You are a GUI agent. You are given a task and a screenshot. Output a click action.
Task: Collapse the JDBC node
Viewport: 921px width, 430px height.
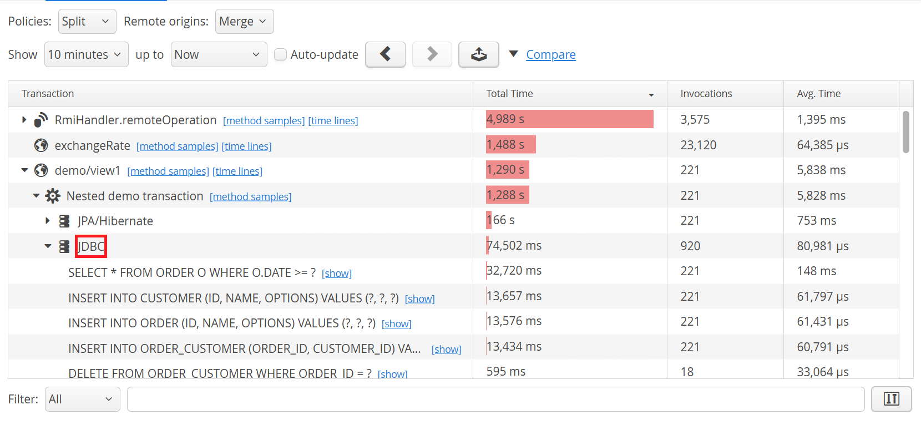tap(48, 246)
